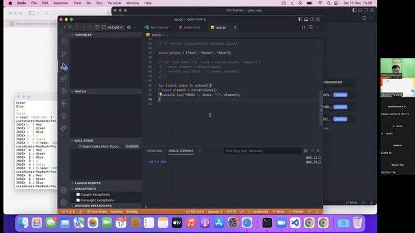Click the curly braces editor action icon
The image size is (415, 233).
pyautogui.click(x=303, y=27)
